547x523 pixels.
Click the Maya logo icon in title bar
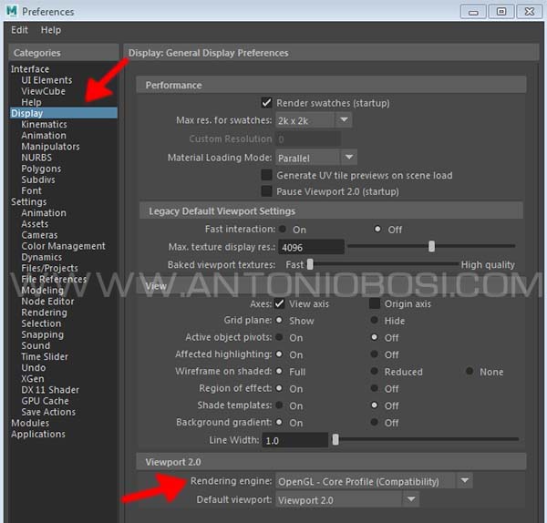[x=11, y=11]
